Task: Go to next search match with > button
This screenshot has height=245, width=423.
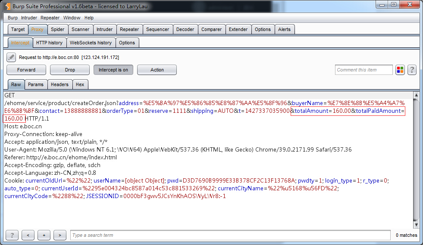Action: coord(60,235)
